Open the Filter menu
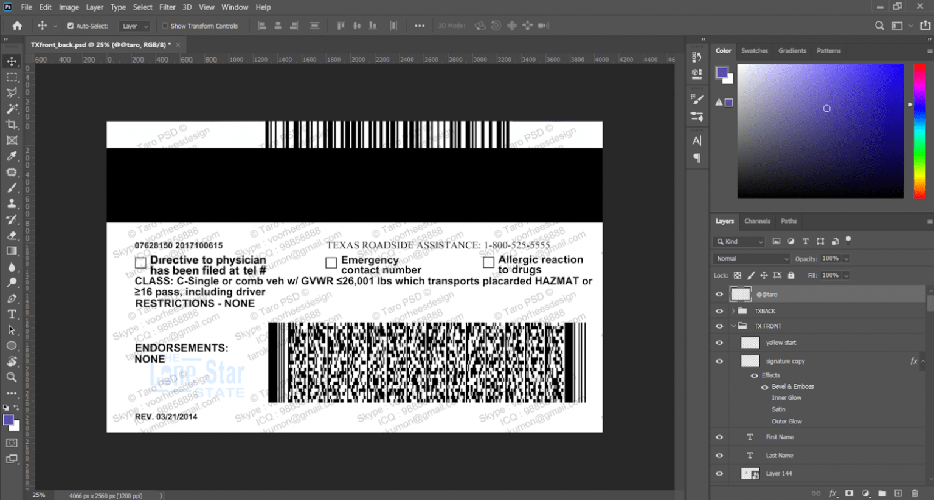This screenshot has width=934, height=500. (167, 7)
